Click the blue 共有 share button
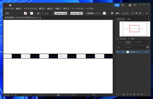The height and width of the screenshot is (99, 153). [117, 5]
